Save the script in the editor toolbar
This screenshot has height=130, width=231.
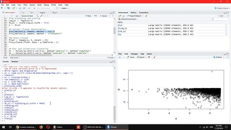point(17,16)
